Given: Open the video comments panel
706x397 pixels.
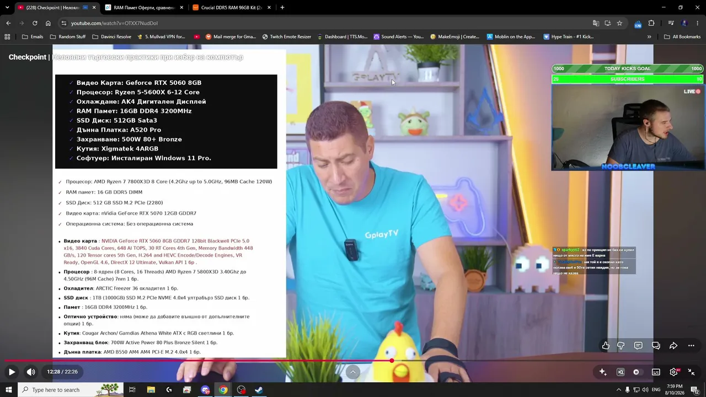Looking at the screenshot, I should coord(638,346).
